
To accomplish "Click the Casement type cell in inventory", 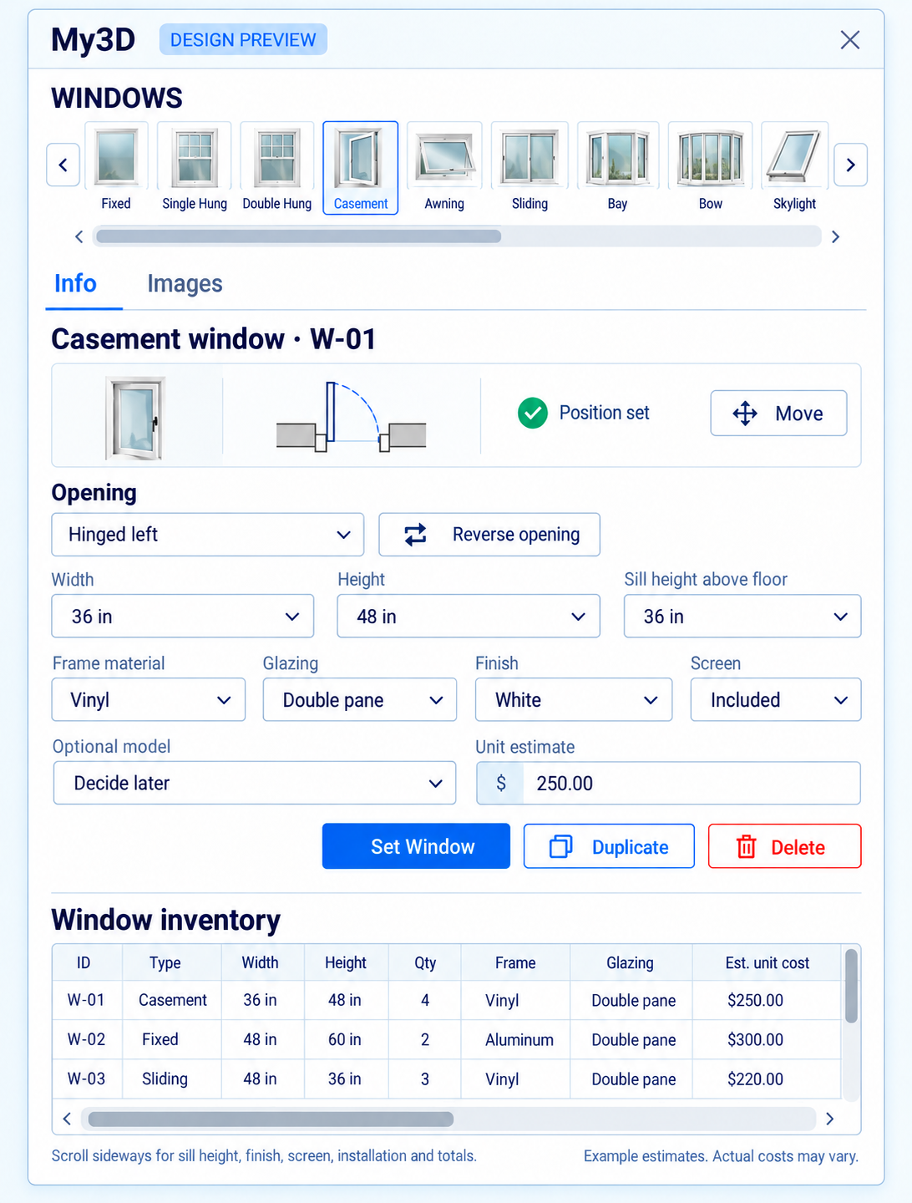I will pyautogui.click(x=172, y=1000).
